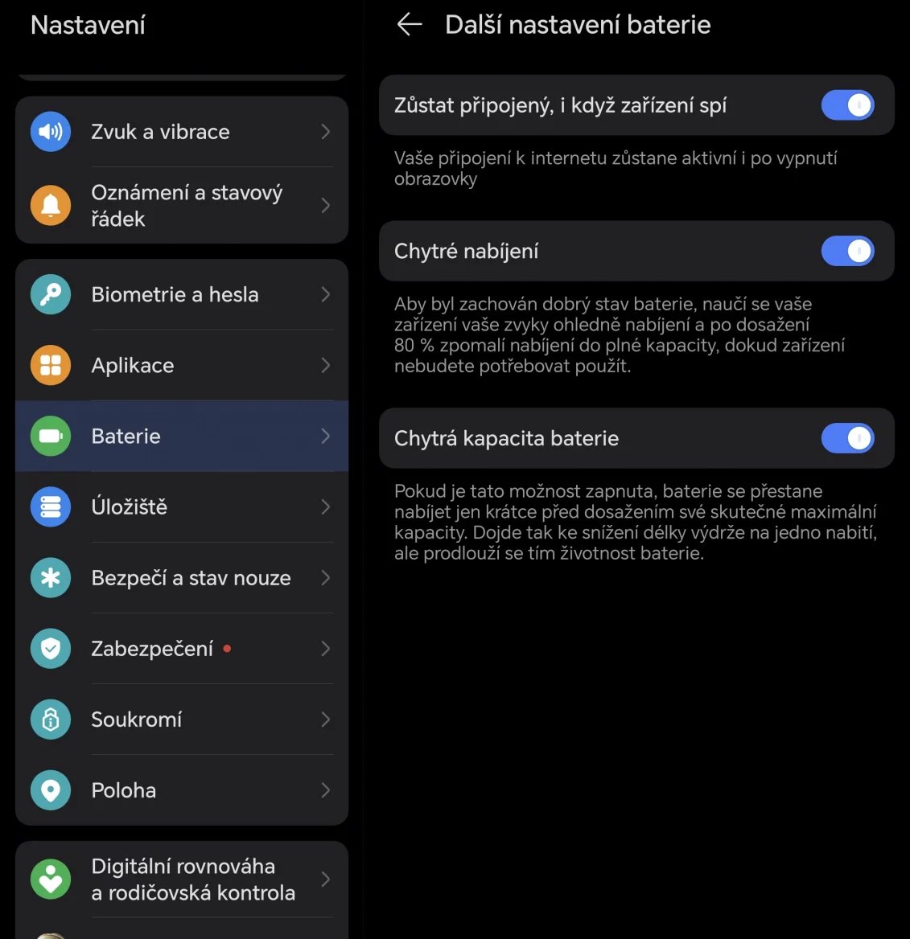Image resolution: width=910 pixels, height=939 pixels.
Task: Click the green Baterie battery icon
Action: pos(51,436)
